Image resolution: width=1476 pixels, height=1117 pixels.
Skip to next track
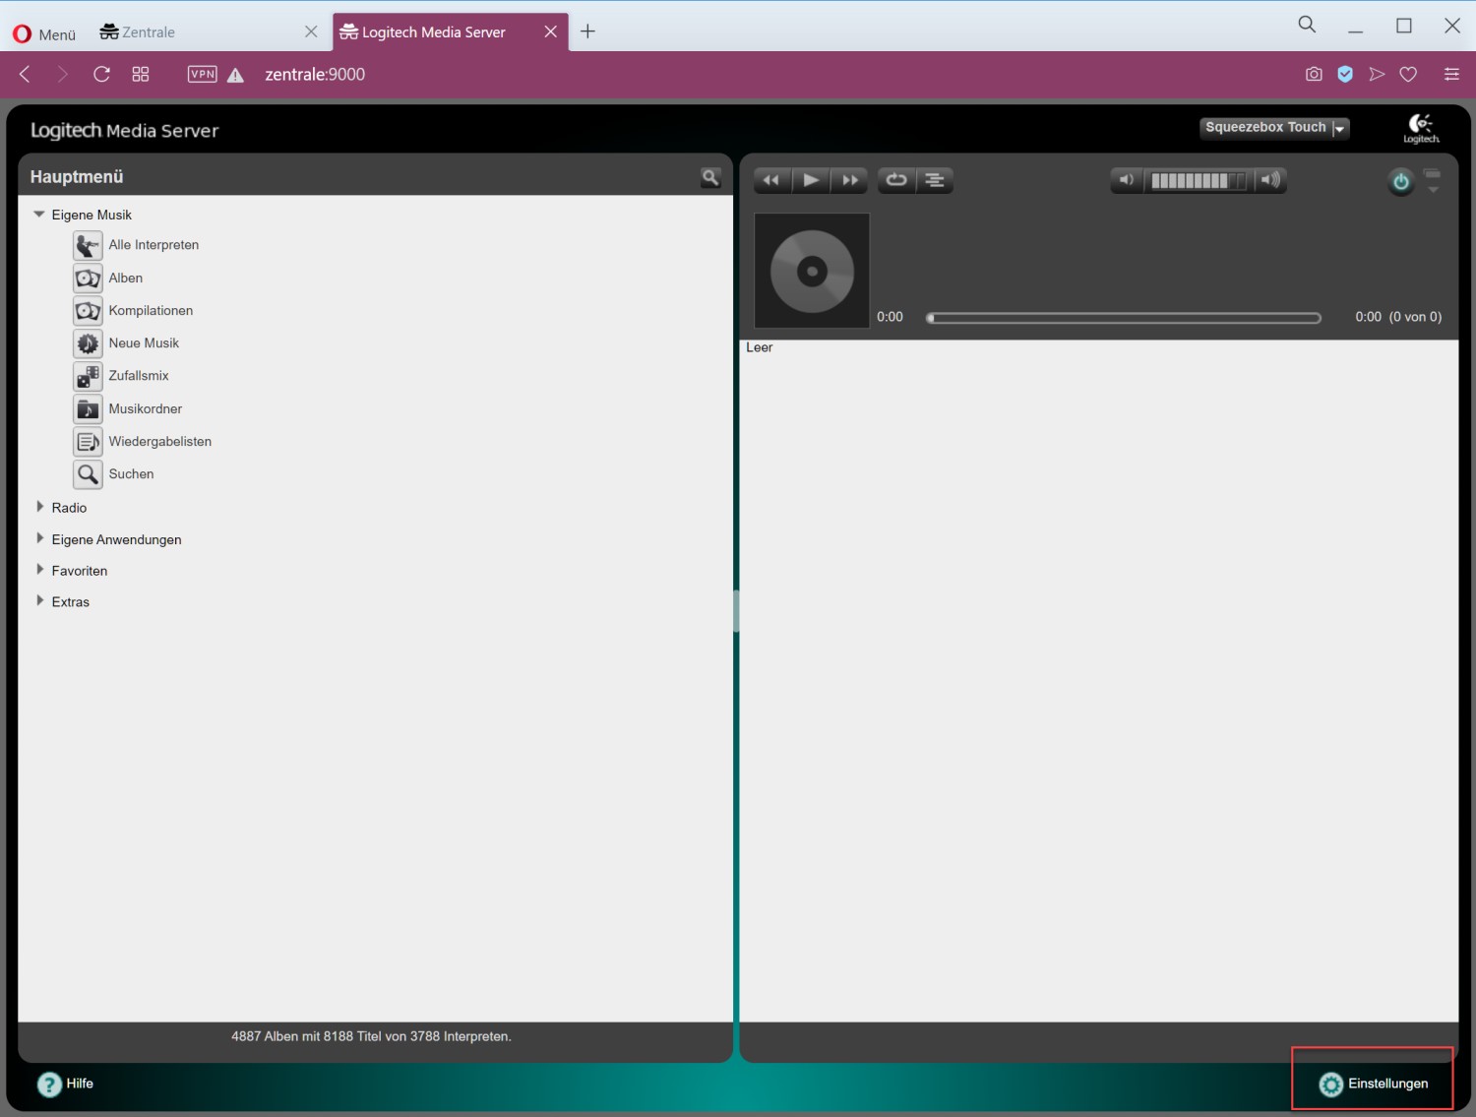pyautogui.click(x=849, y=180)
